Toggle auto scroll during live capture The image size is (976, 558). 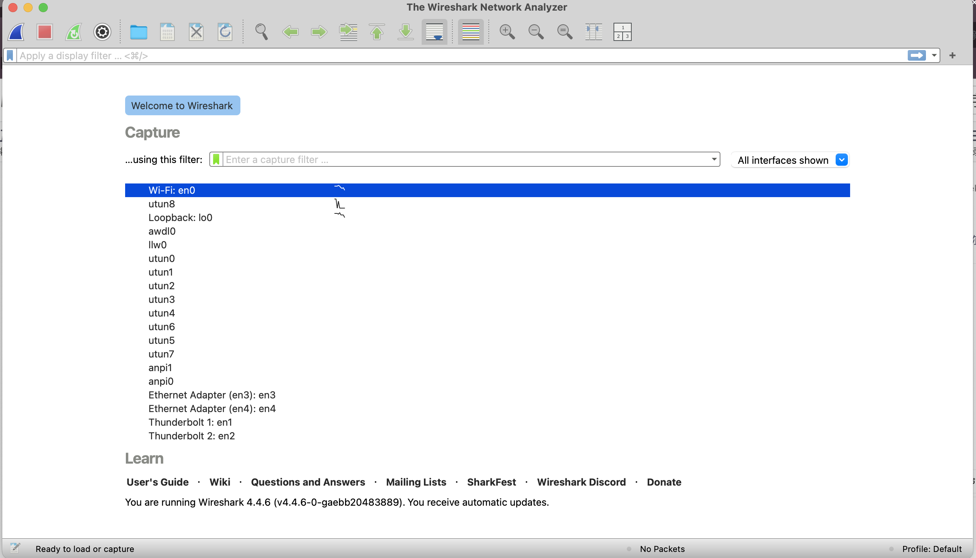click(434, 32)
